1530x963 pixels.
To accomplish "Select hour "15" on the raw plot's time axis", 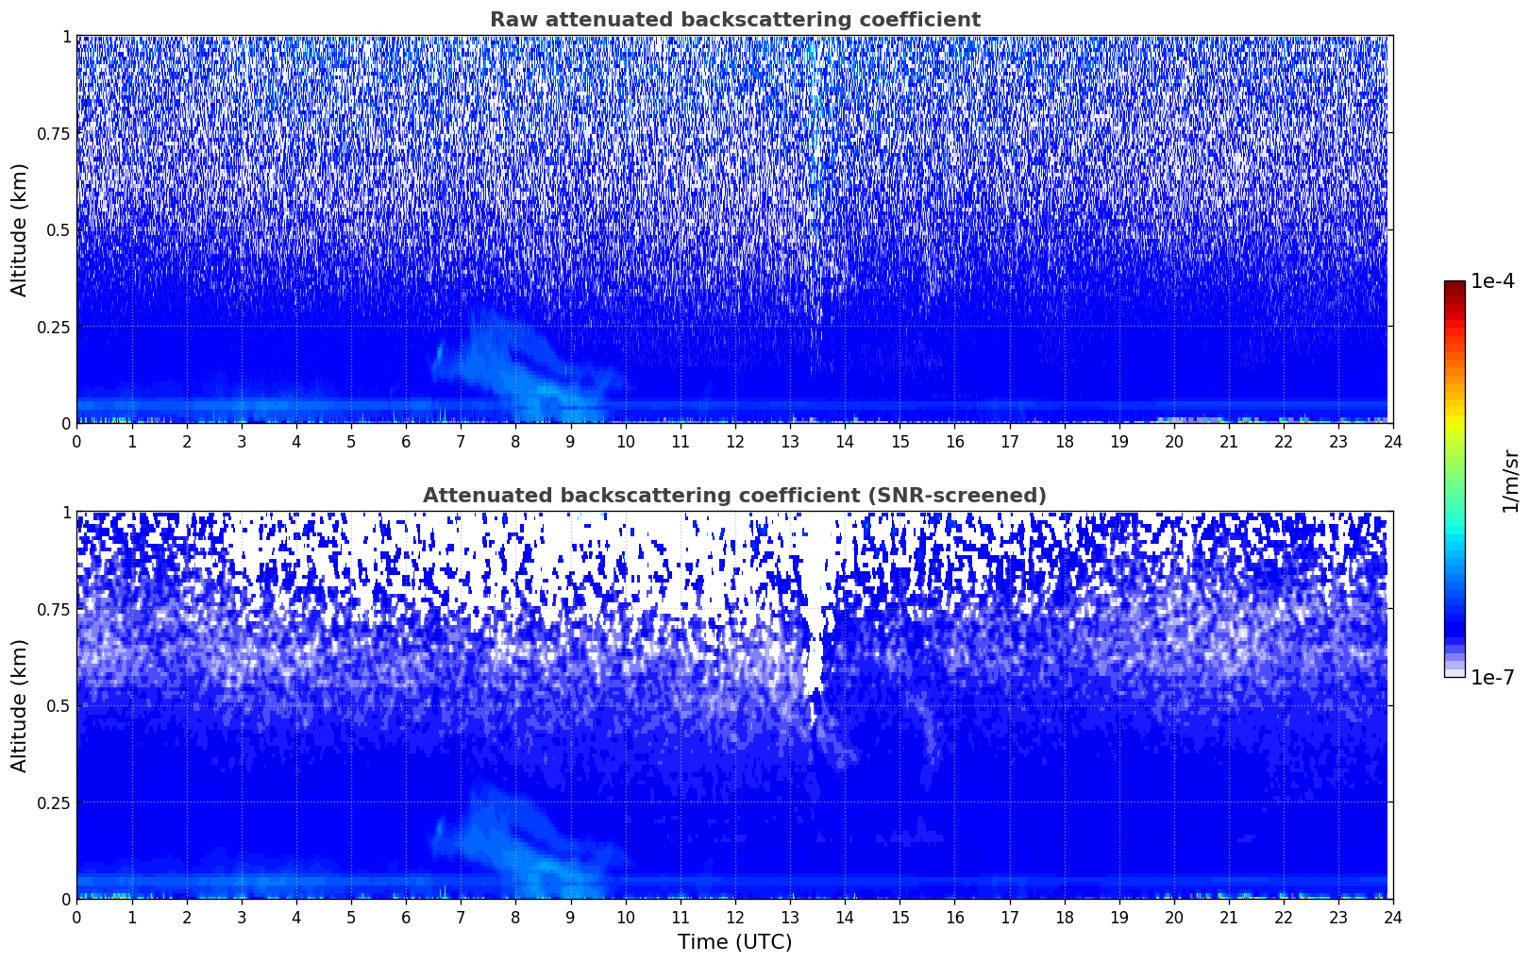I will [x=900, y=441].
